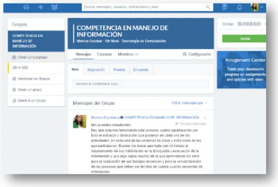The image size is (278, 187).
Task: Select the Asignación post tab
Action: point(96,70)
